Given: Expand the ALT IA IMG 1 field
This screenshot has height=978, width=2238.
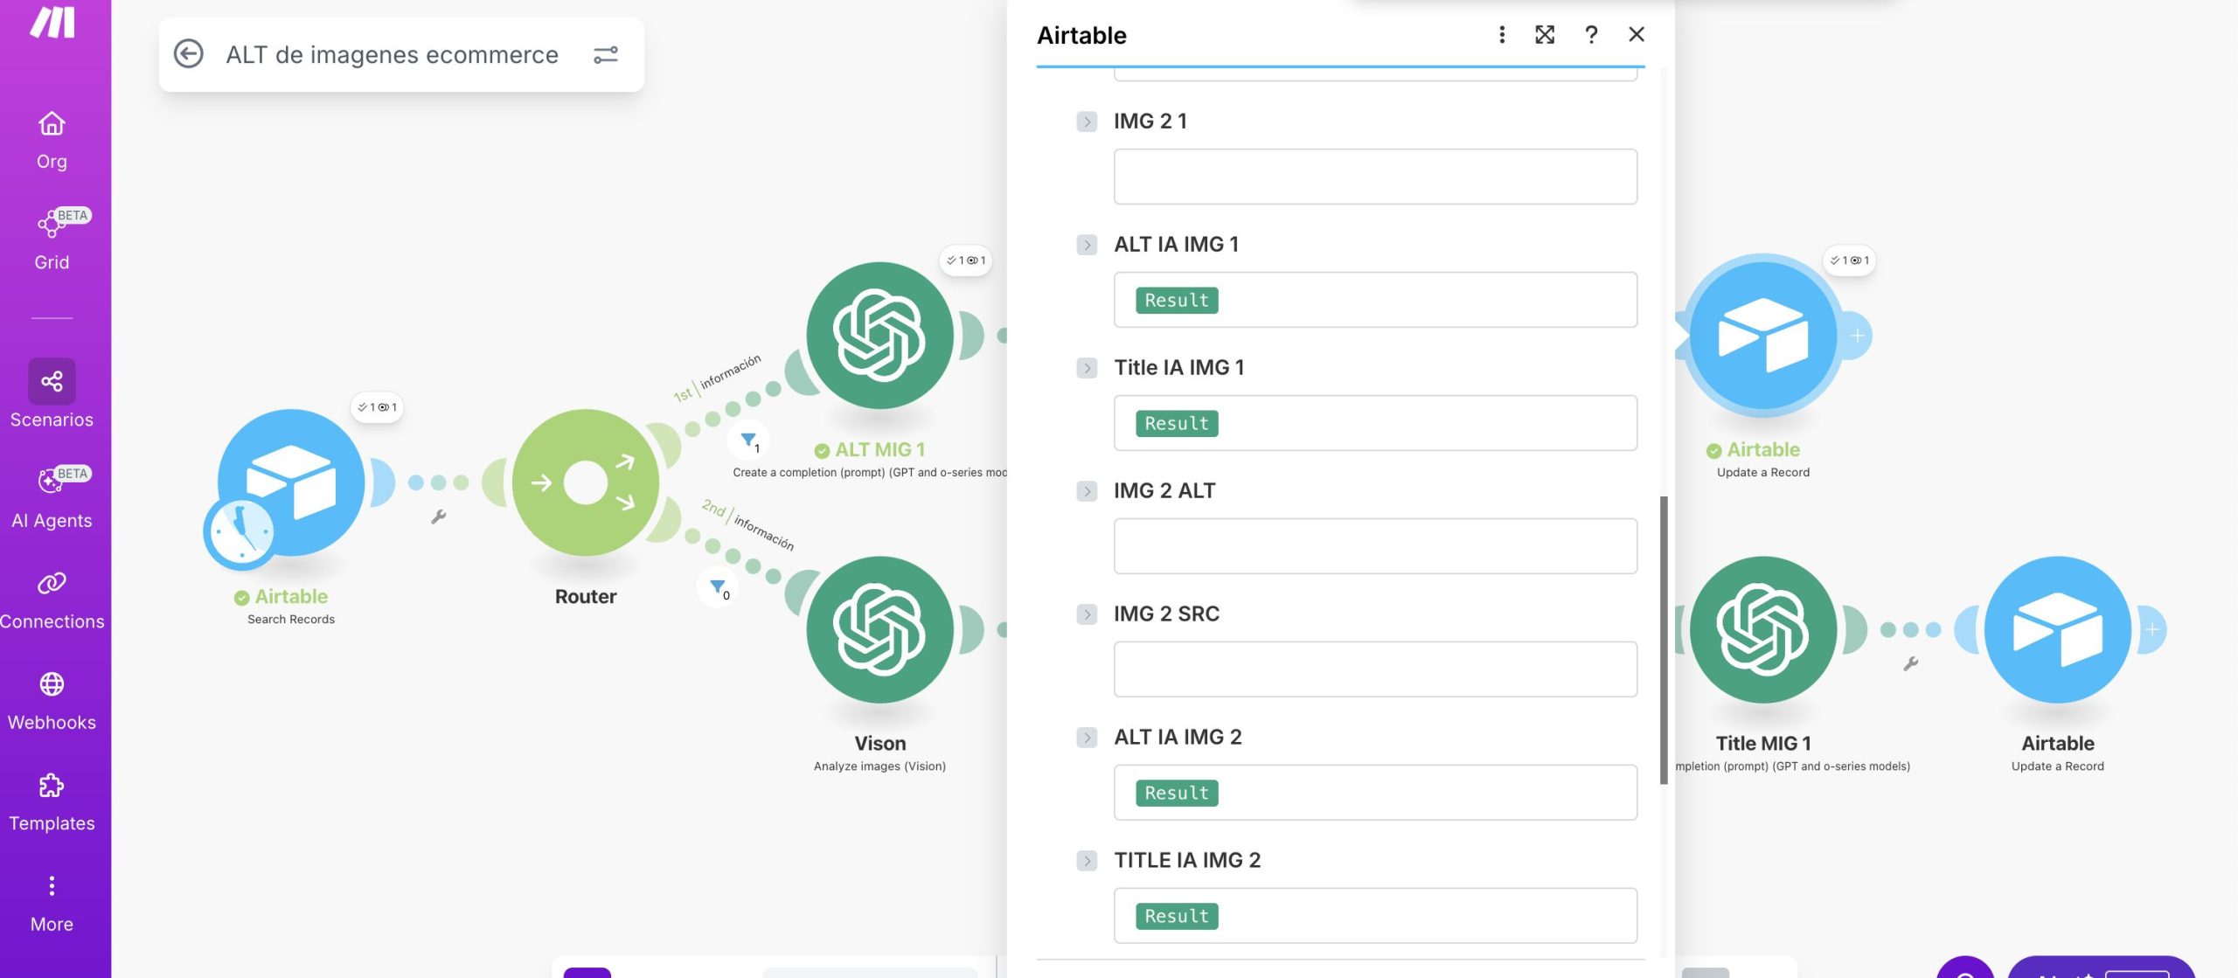Looking at the screenshot, I should point(1087,245).
